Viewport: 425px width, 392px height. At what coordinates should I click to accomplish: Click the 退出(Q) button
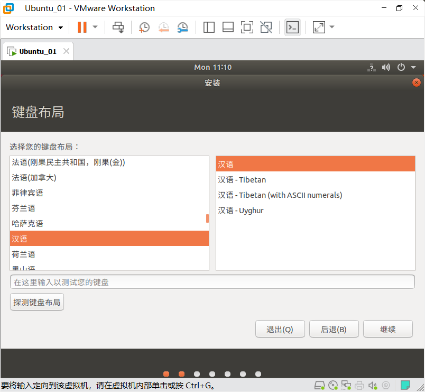coord(280,329)
